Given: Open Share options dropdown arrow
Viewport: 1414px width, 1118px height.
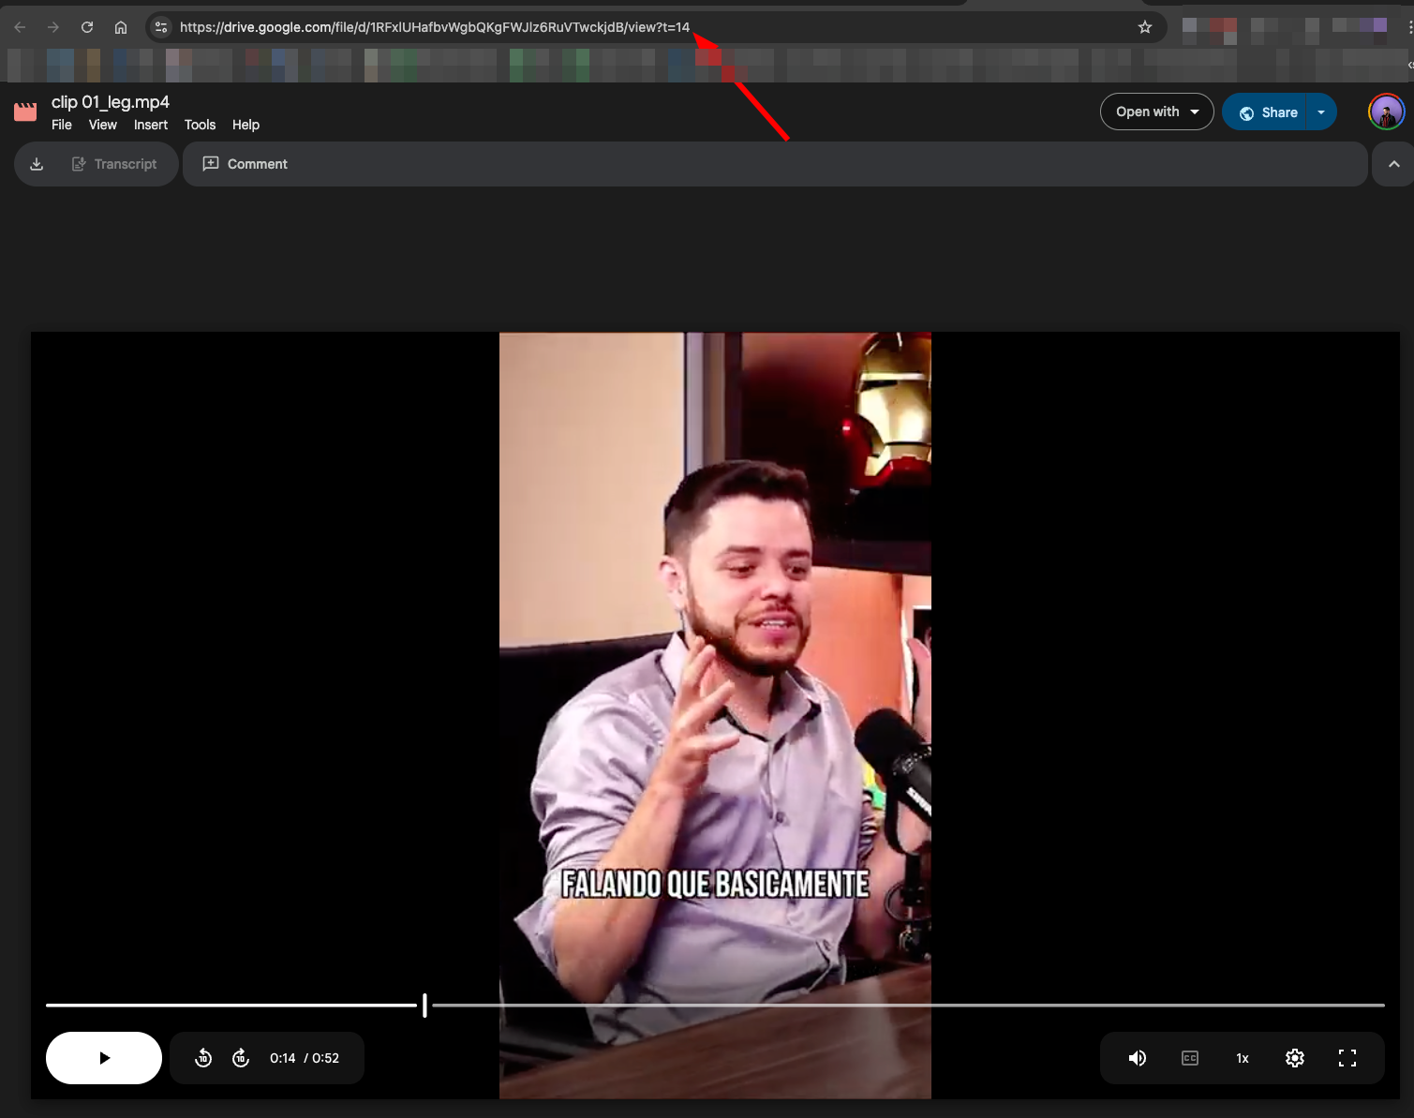Looking at the screenshot, I should point(1321,112).
